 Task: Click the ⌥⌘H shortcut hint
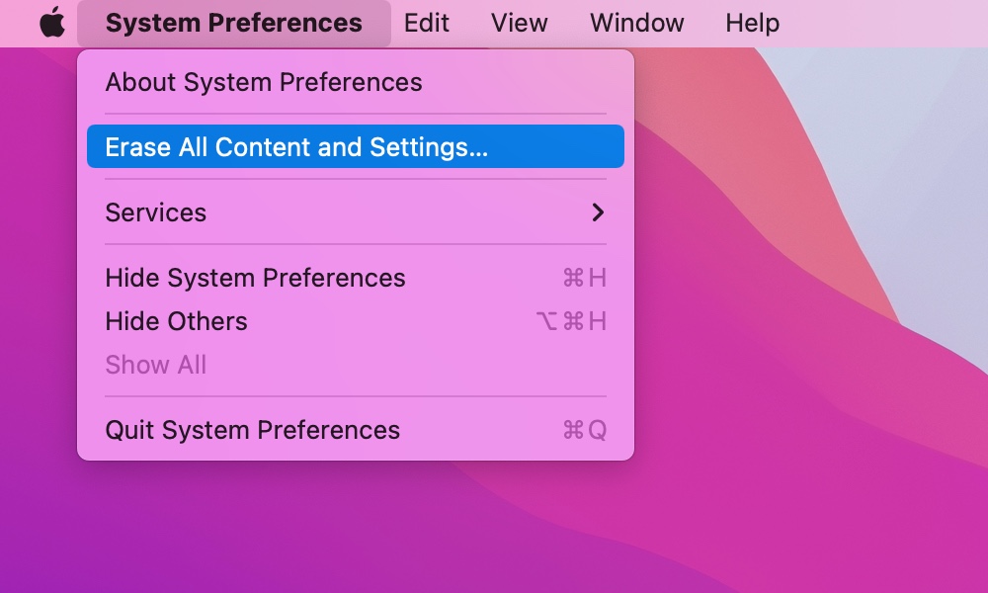[571, 321]
